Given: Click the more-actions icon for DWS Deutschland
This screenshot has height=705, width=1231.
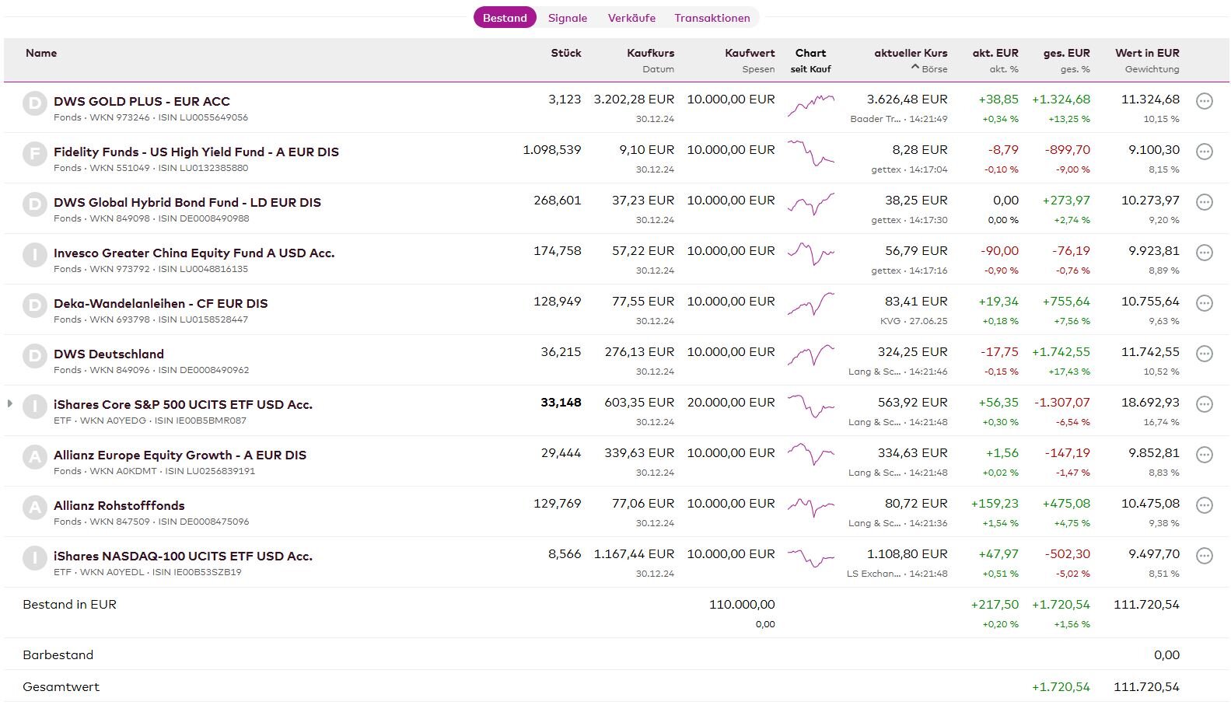Looking at the screenshot, I should tap(1204, 354).
